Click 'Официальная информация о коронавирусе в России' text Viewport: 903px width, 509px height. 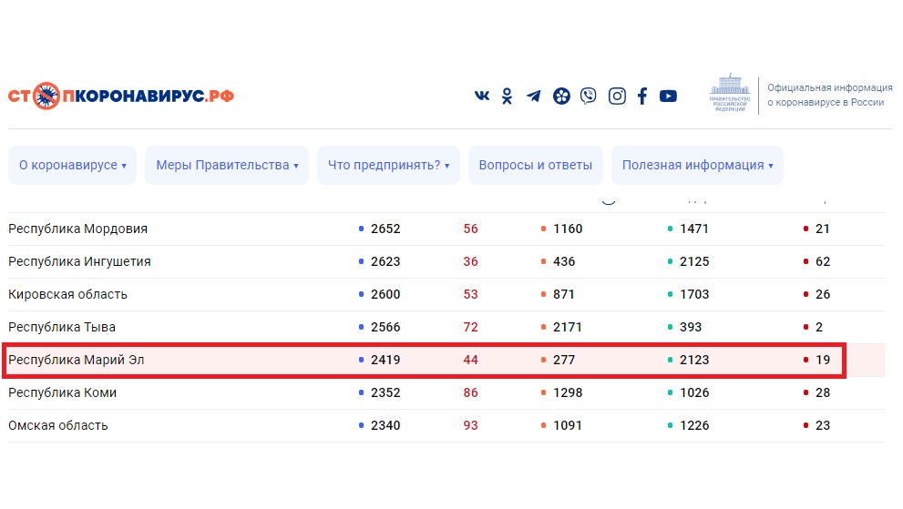click(829, 96)
